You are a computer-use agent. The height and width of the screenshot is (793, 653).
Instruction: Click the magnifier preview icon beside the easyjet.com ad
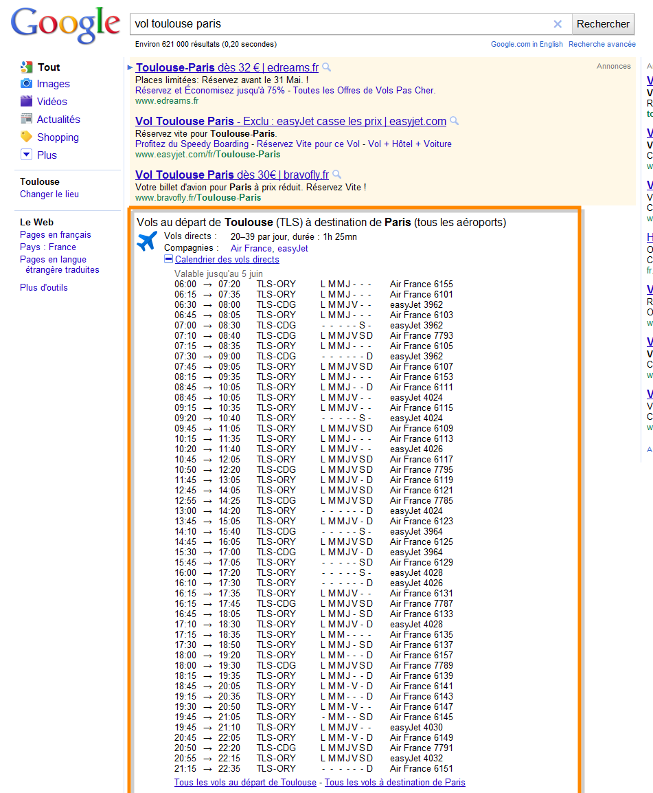(455, 120)
